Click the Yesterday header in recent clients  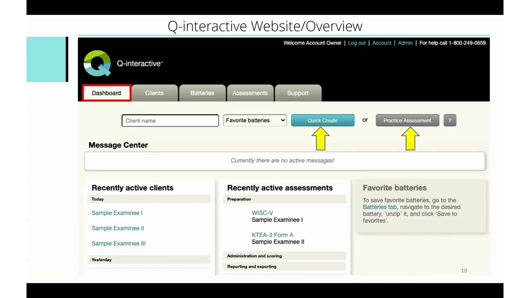click(149, 260)
